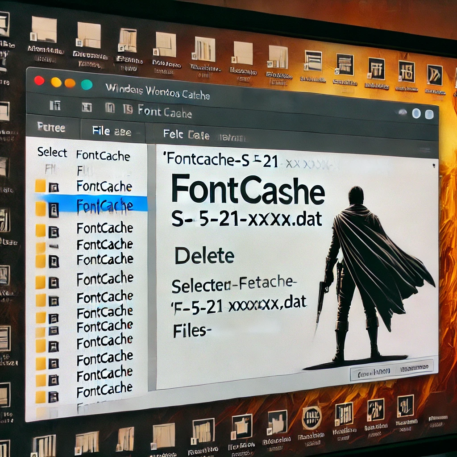Click the 'FontCache' column header beside Select
The height and width of the screenshot is (457, 457).
[103, 156]
